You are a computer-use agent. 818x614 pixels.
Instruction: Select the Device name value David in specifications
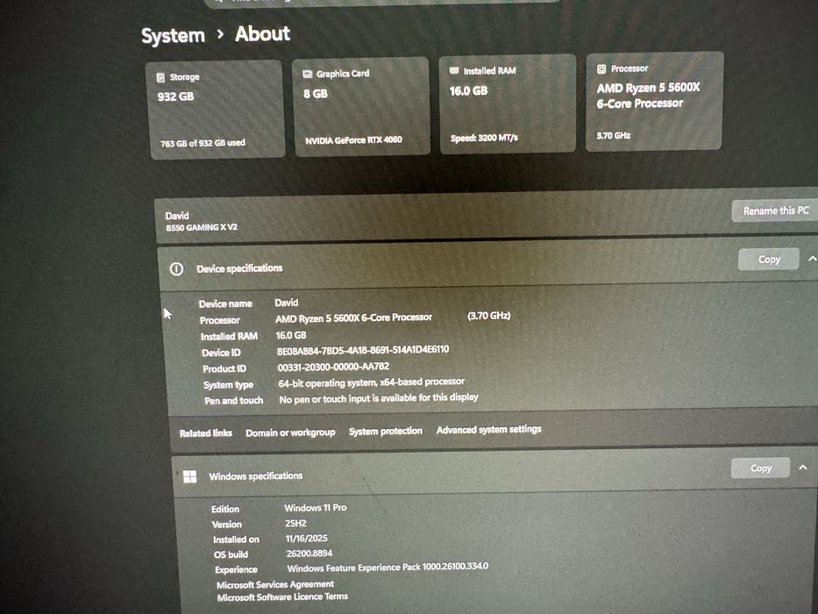(287, 303)
